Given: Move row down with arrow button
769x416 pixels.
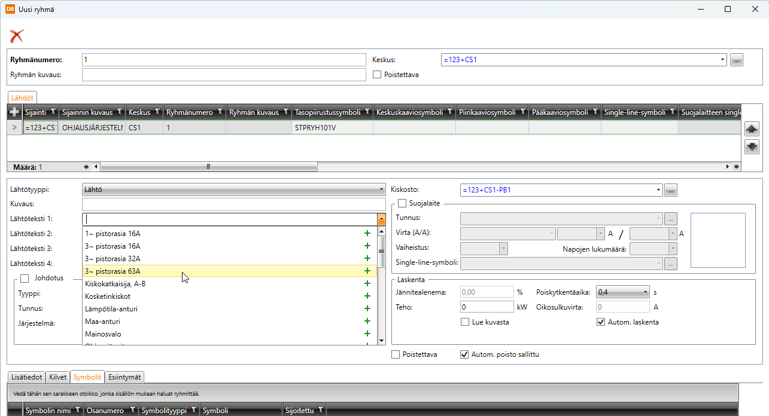Looking at the screenshot, I should pyautogui.click(x=752, y=146).
